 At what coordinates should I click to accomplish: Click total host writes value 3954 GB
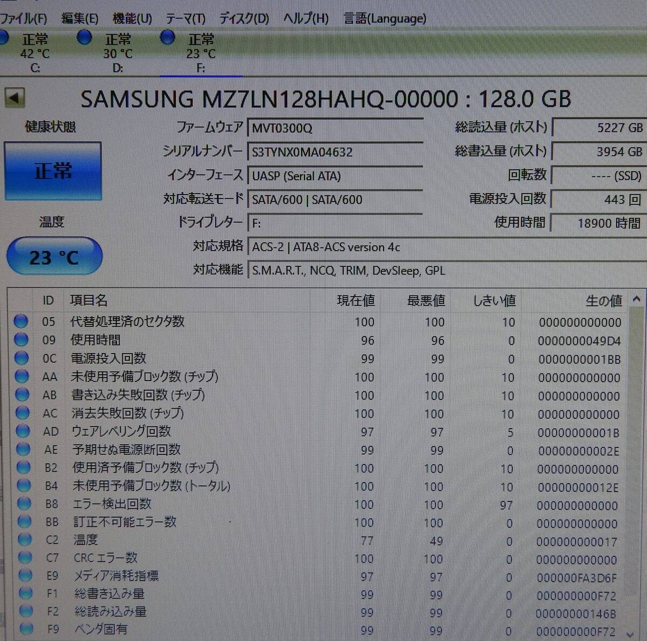coord(599,152)
